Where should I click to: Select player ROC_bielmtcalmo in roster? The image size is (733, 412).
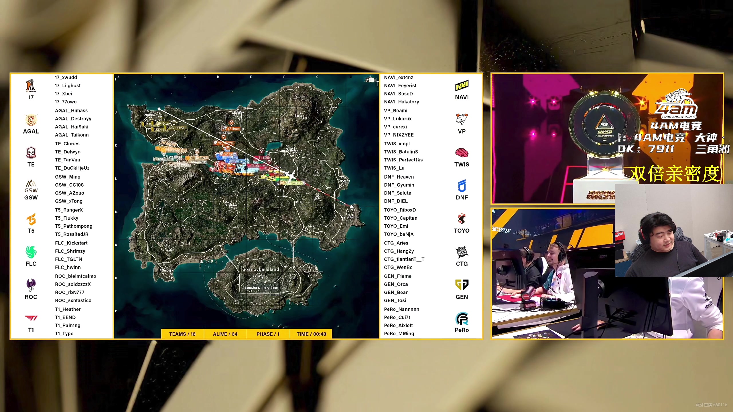[x=75, y=276]
